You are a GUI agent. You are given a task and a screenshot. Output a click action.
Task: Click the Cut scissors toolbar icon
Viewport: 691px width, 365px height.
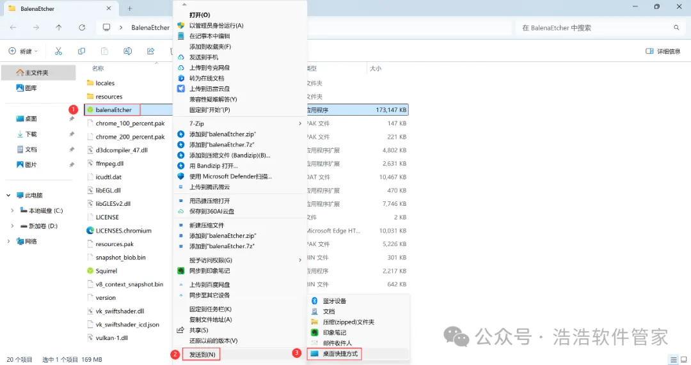coord(58,51)
